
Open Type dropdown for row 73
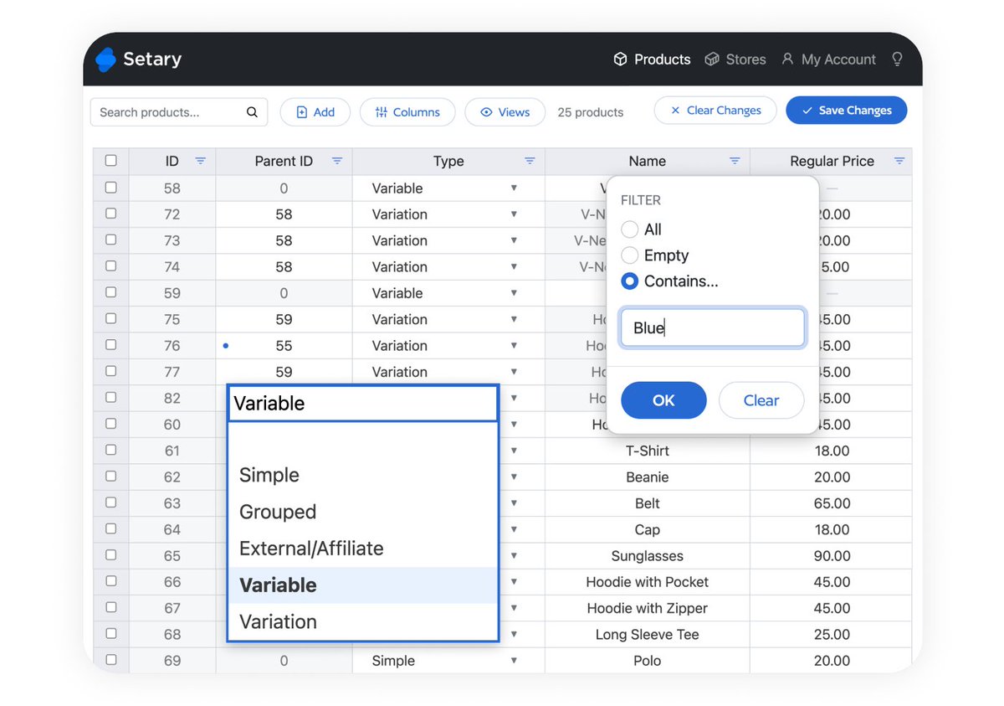tap(515, 240)
